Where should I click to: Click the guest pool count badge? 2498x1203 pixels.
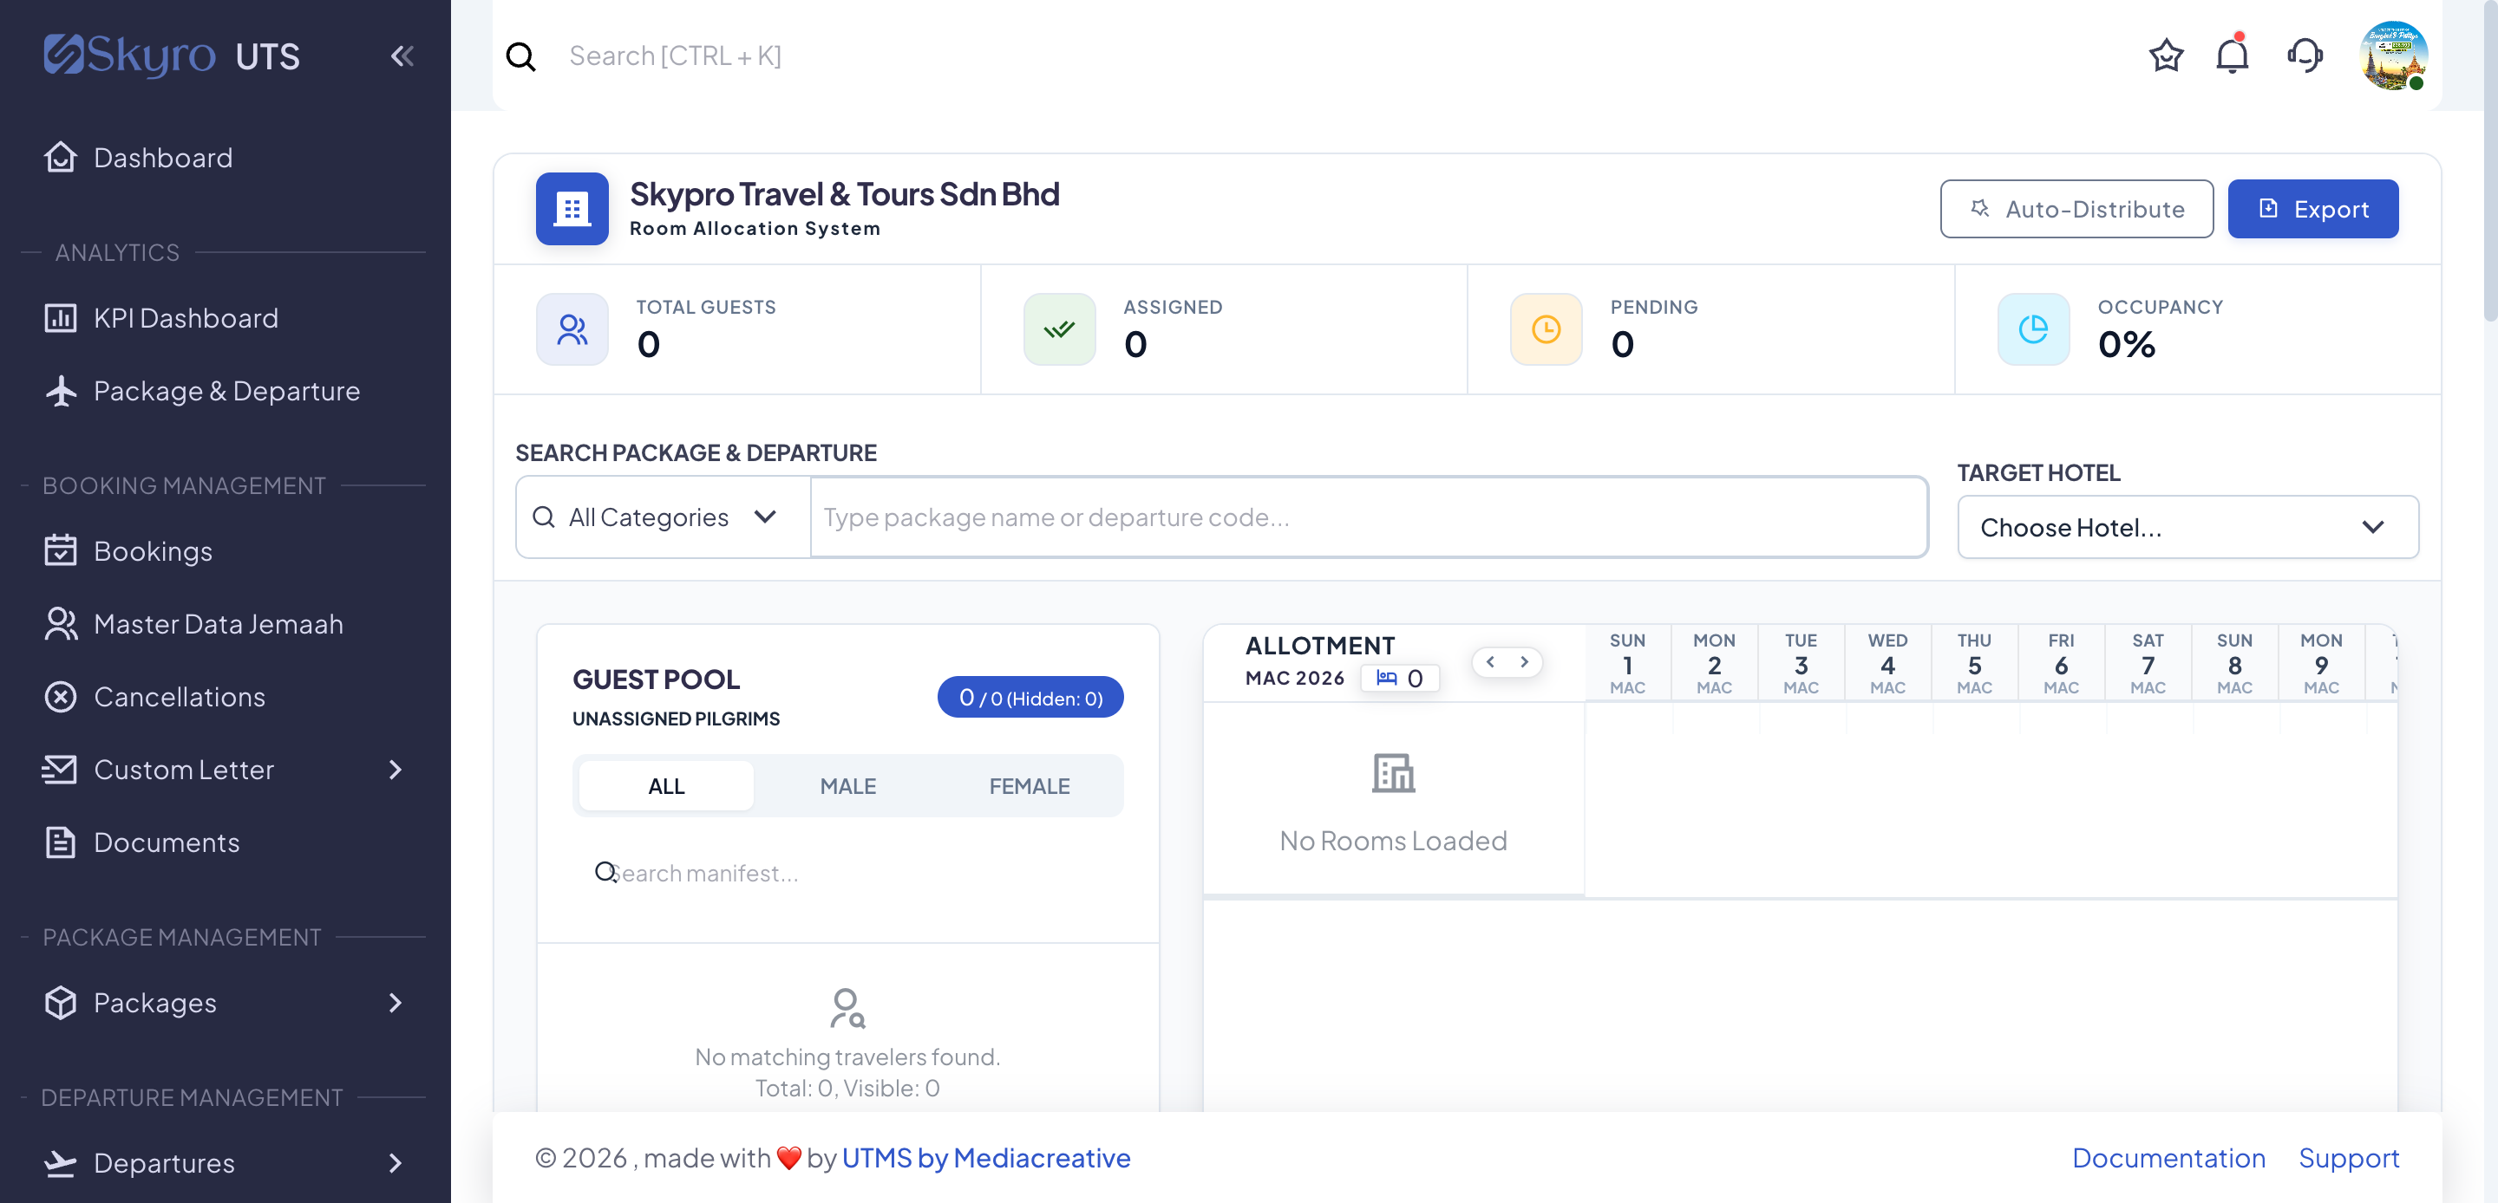pos(1030,697)
